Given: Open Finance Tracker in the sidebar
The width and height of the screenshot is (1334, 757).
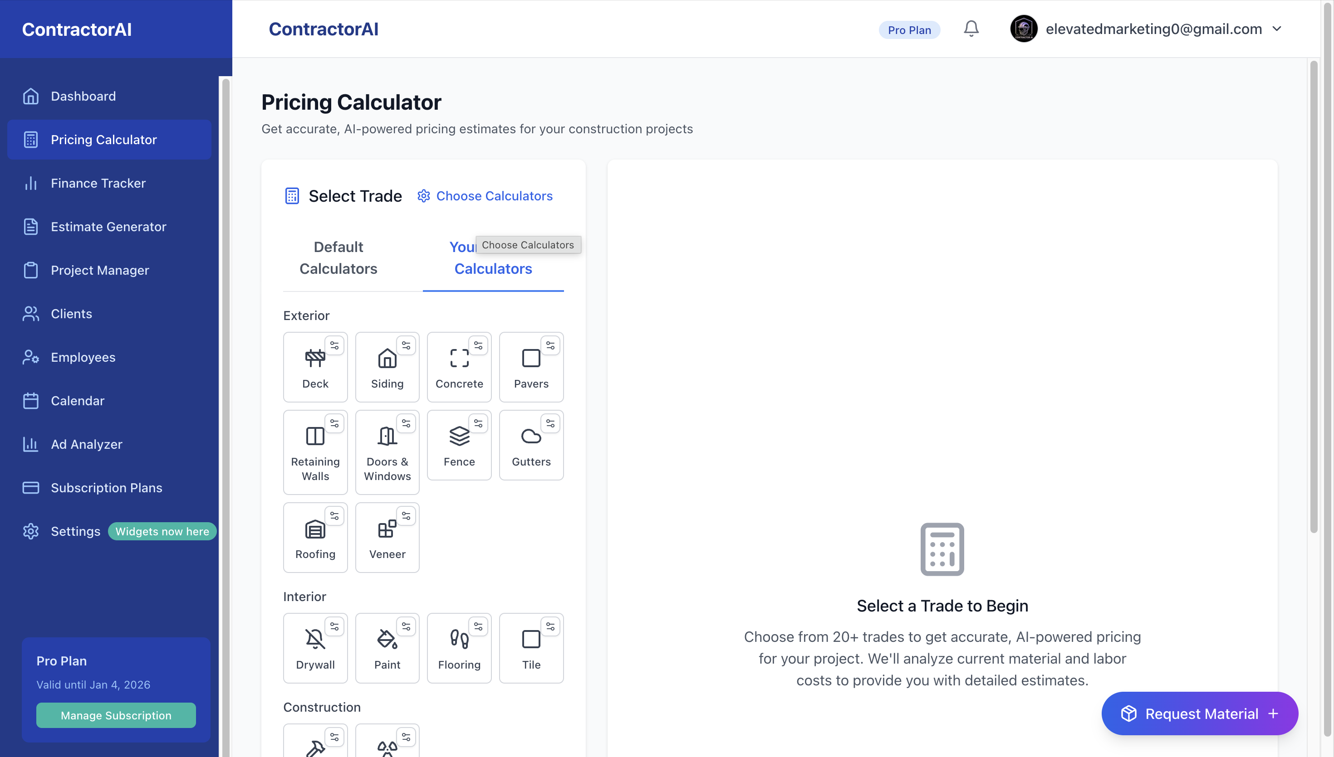Looking at the screenshot, I should [x=98, y=183].
